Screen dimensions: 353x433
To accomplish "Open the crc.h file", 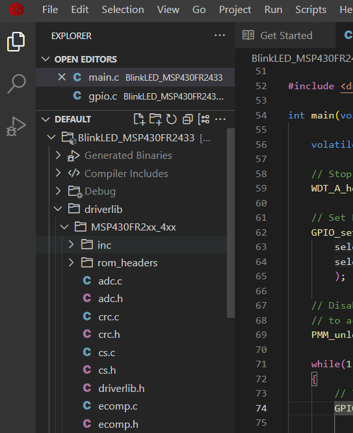I will [109, 335].
